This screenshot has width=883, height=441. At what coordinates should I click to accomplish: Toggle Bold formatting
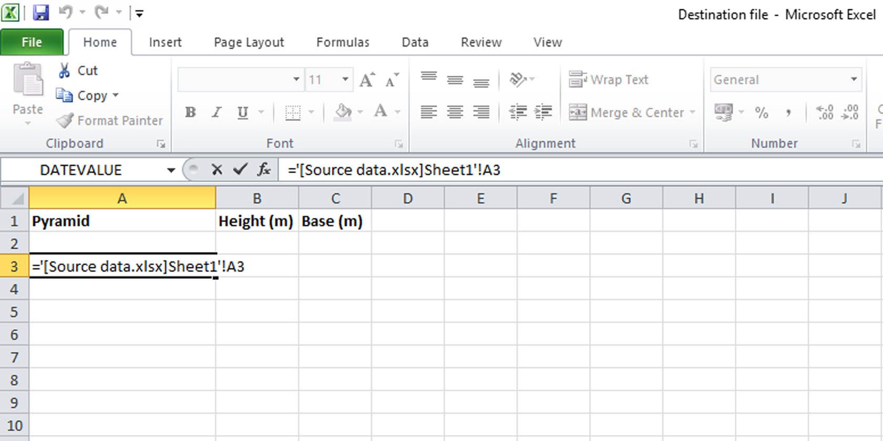190,112
